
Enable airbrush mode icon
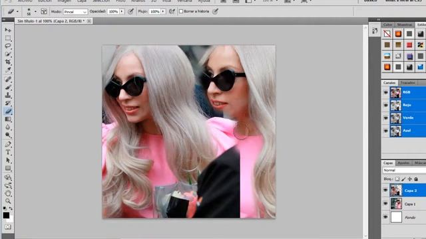coord(172,11)
